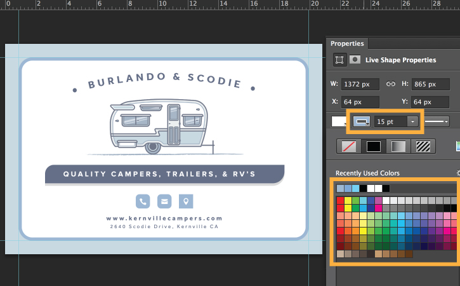The height and width of the screenshot is (286, 460).
Task: Open the stroke color picker swatch
Action: tap(362, 121)
